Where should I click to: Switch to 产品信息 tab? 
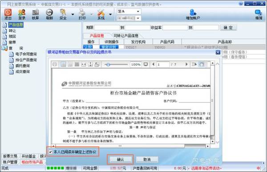tap(97, 36)
